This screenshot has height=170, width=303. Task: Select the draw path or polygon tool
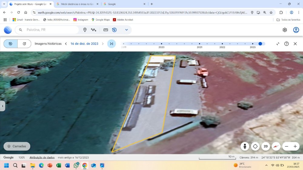(94, 30)
